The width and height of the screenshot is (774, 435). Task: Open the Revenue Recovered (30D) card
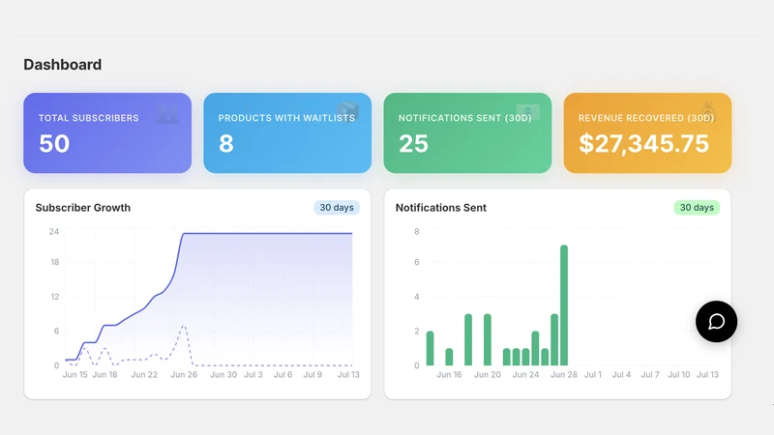[647, 133]
